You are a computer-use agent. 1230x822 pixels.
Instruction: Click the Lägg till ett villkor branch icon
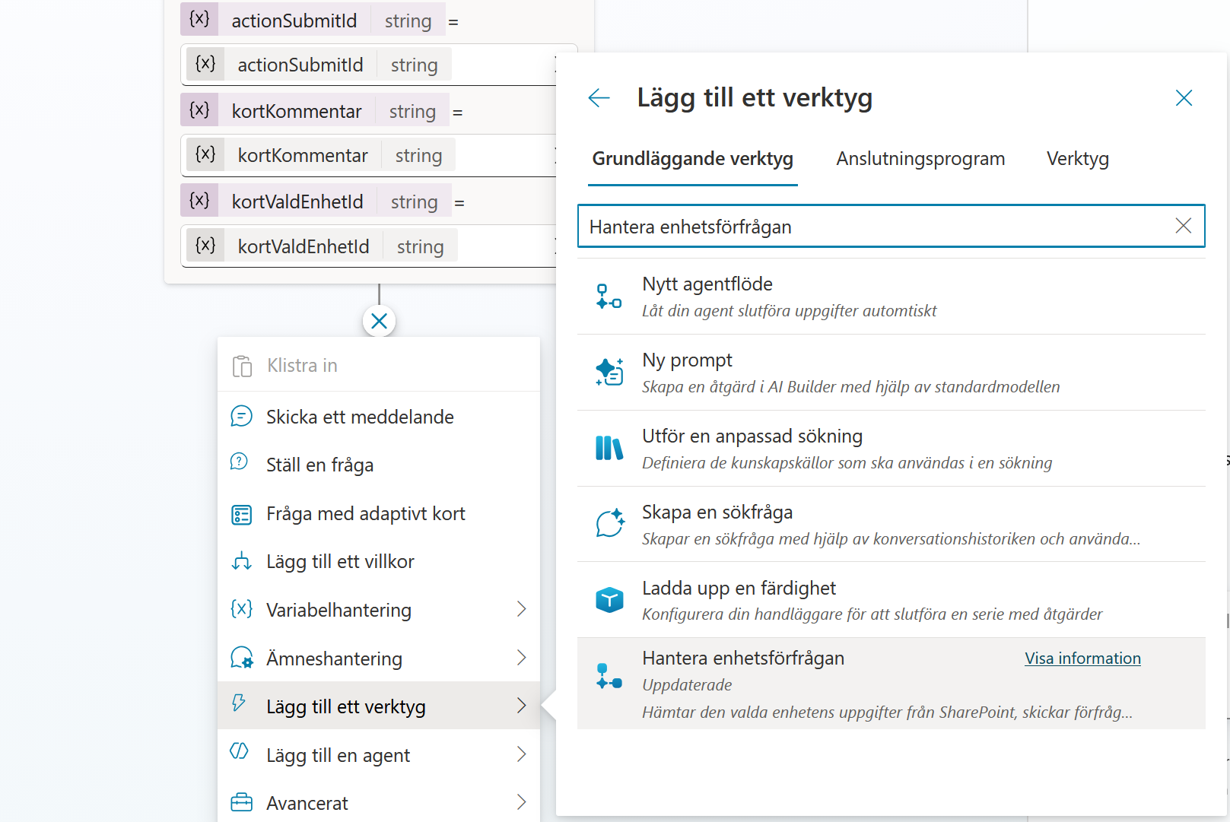tap(241, 561)
